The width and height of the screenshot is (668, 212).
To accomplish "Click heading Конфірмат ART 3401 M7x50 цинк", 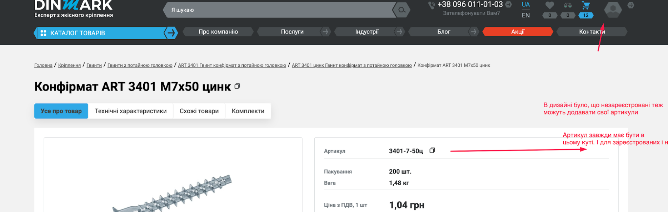I will coord(133,87).
